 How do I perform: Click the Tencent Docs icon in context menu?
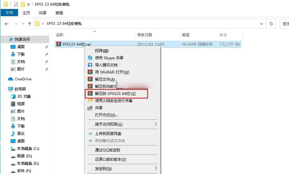pos(90,65)
